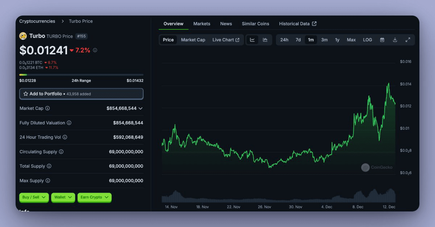Image resolution: width=435 pixels, height=227 pixels.
Task: Open the Fully Diluted Valuation info icon
Action: tap(69, 123)
